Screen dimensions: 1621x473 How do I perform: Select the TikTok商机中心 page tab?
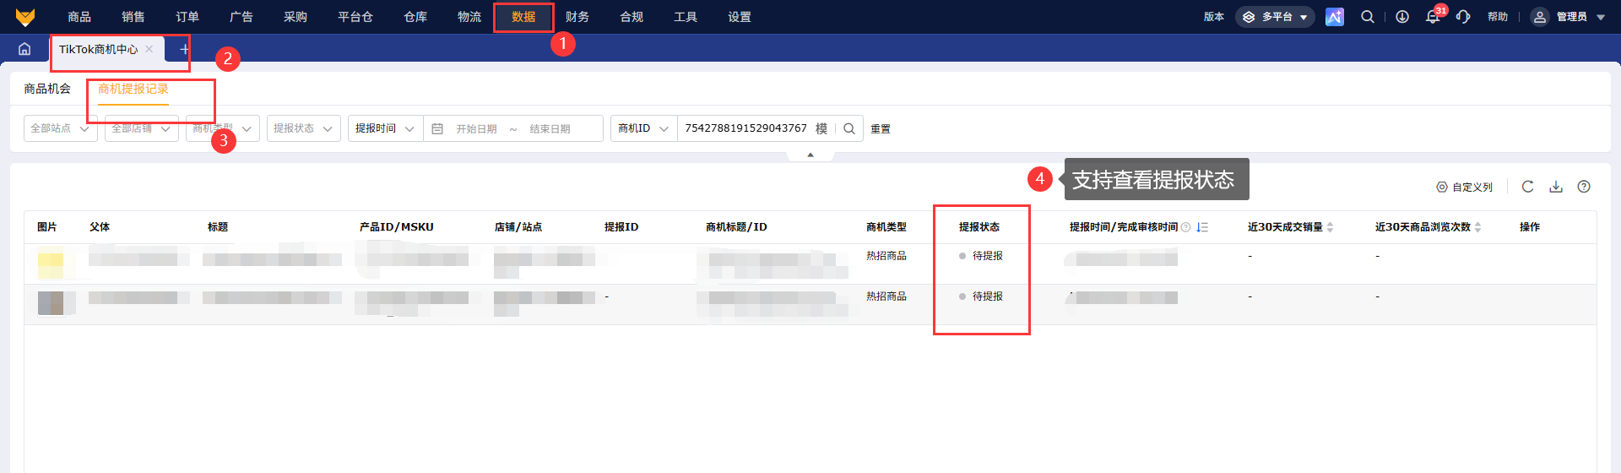(x=99, y=49)
